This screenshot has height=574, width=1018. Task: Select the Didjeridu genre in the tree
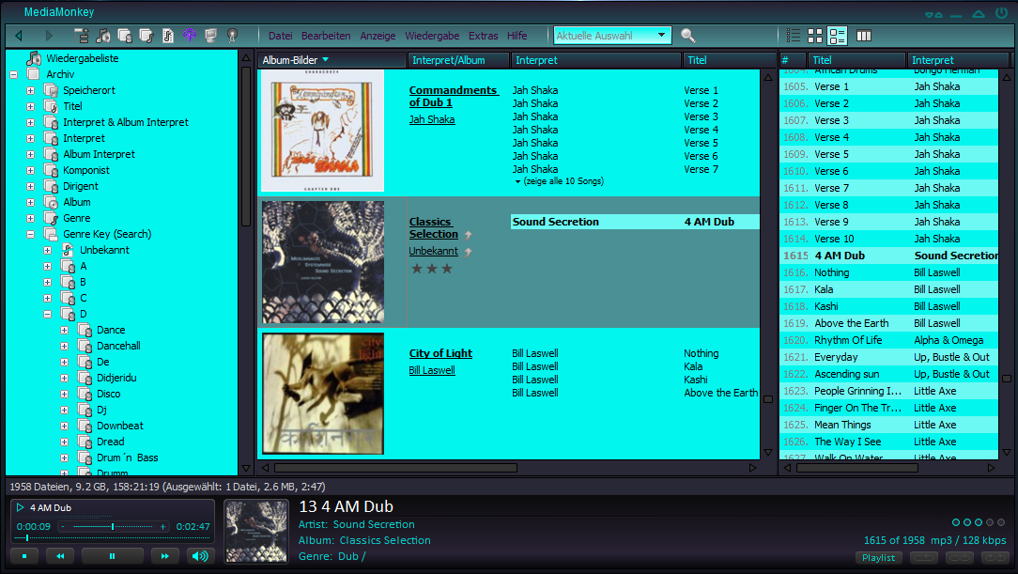(x=116, y=378)
